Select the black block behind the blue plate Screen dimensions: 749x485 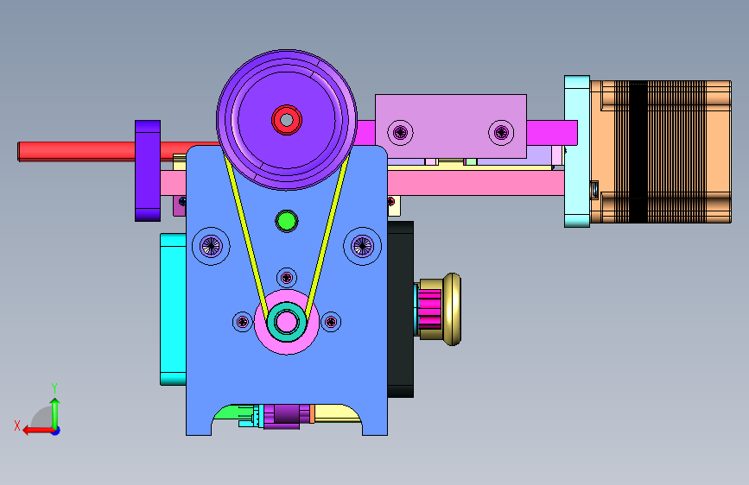(400, 309)
